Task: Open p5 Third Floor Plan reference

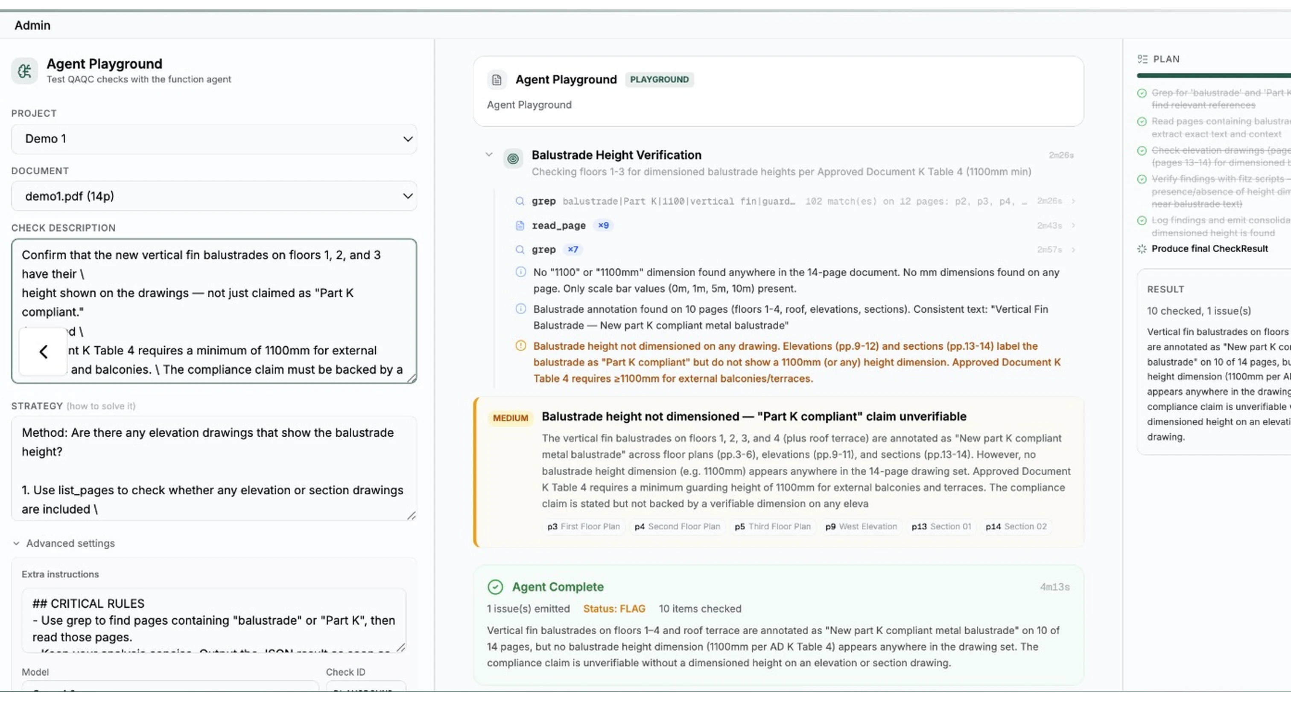Action: [x=772, y=527]
